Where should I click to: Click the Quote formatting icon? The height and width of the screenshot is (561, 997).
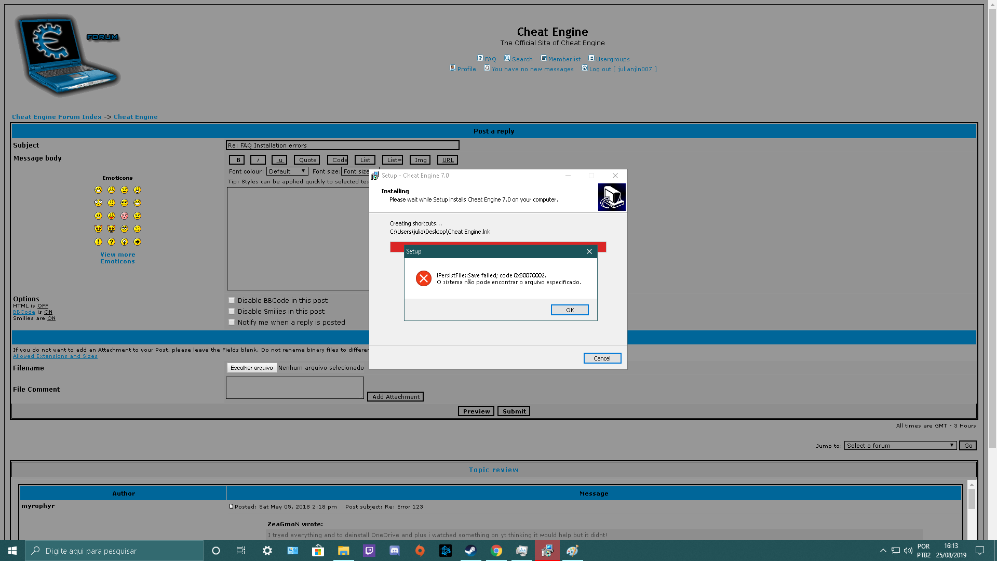307,159
